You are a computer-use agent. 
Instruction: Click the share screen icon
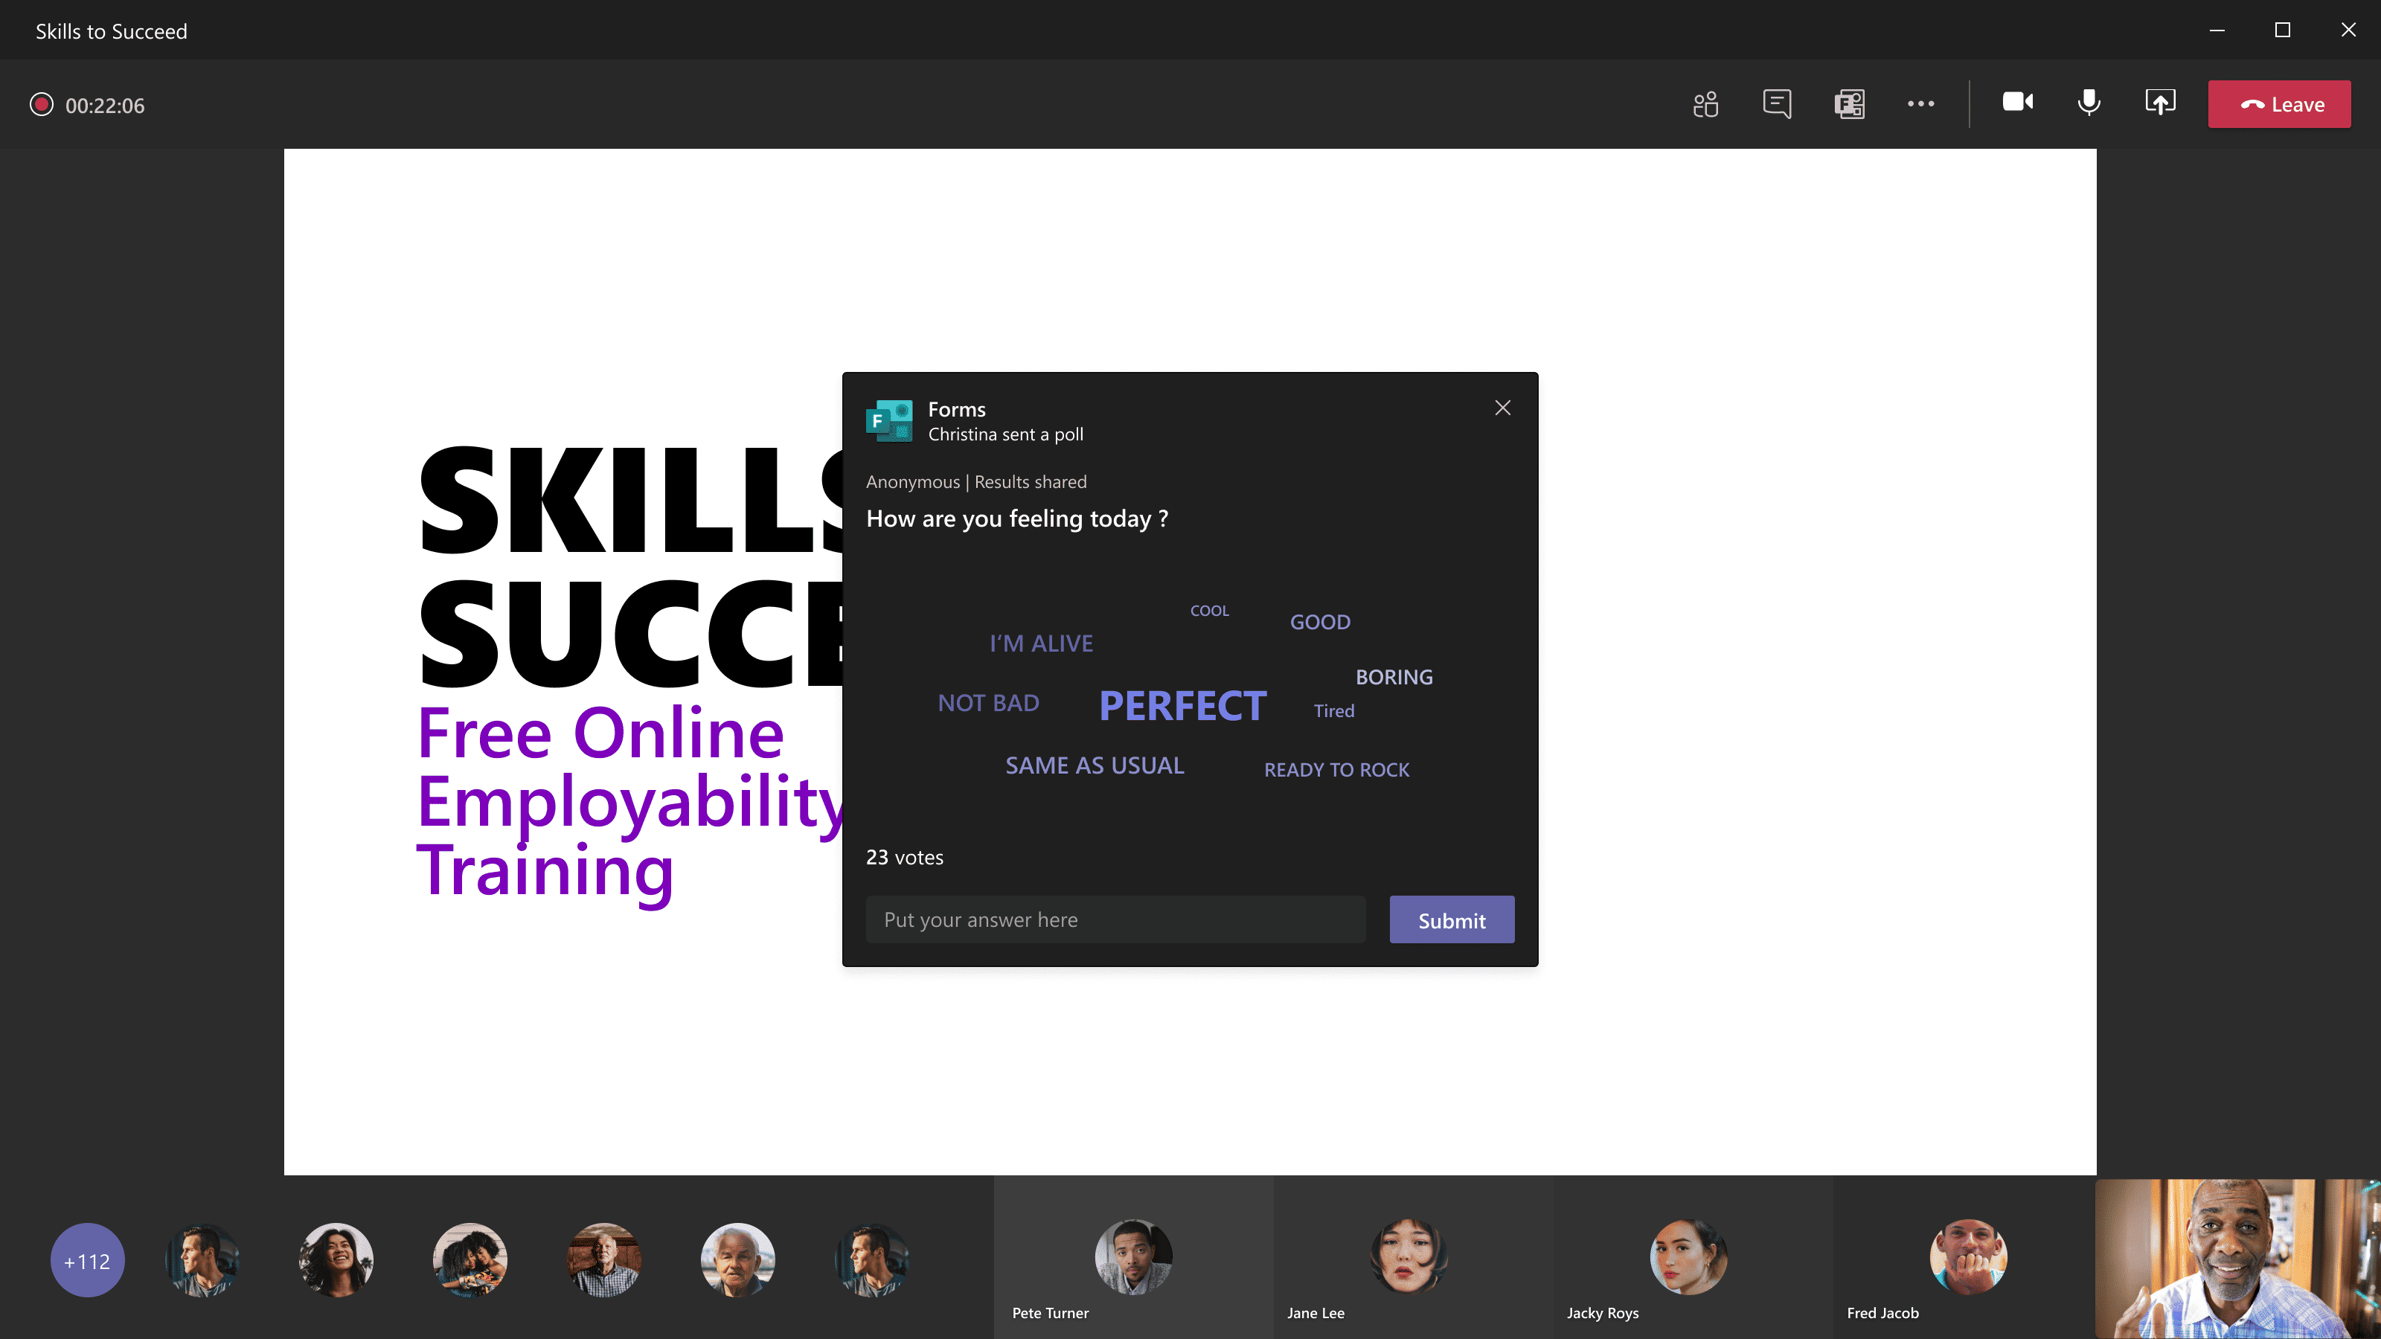click(x=2160, y=103)
